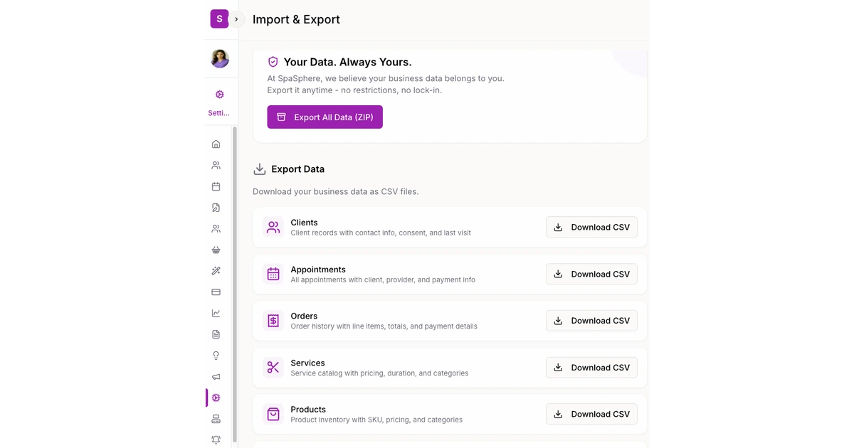Click the scissors icon on the Services row

pos(273,367)
